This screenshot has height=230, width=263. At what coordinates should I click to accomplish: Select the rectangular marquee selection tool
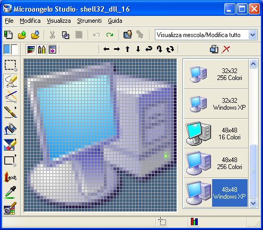11,65
